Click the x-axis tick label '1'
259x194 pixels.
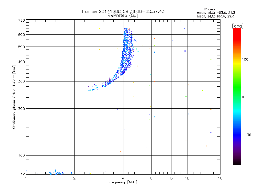(26, 178)
